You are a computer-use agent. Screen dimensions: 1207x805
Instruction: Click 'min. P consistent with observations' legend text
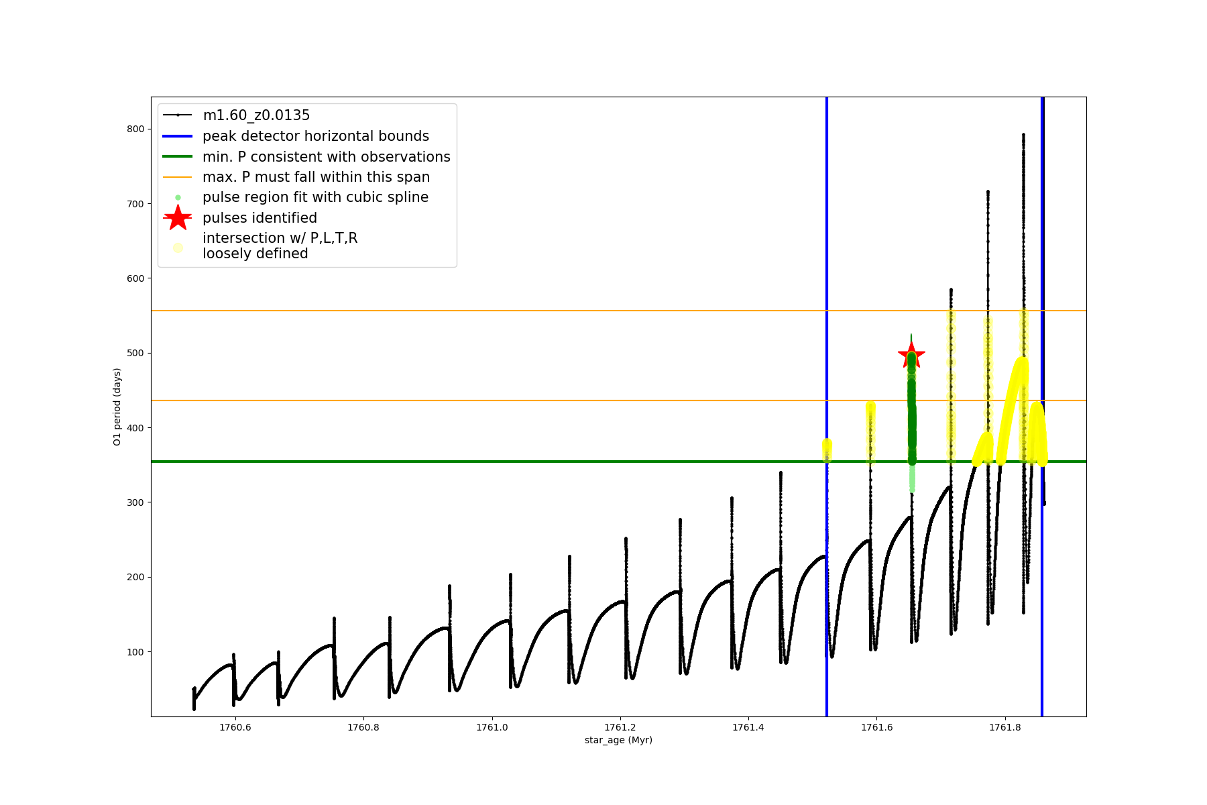(x=327, y=157)
